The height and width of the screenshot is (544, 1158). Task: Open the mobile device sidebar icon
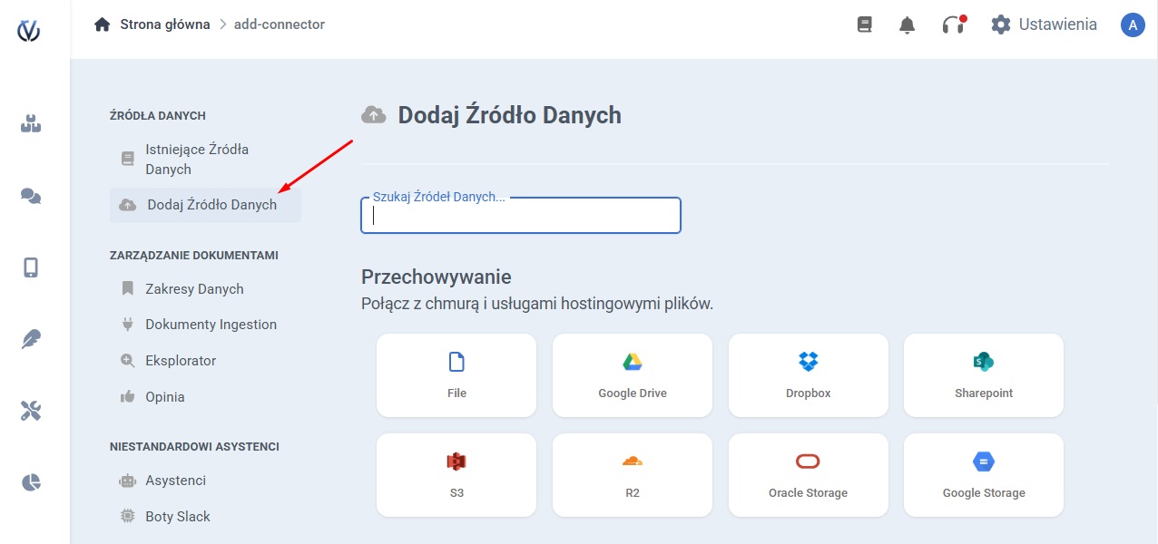[31, 267]
